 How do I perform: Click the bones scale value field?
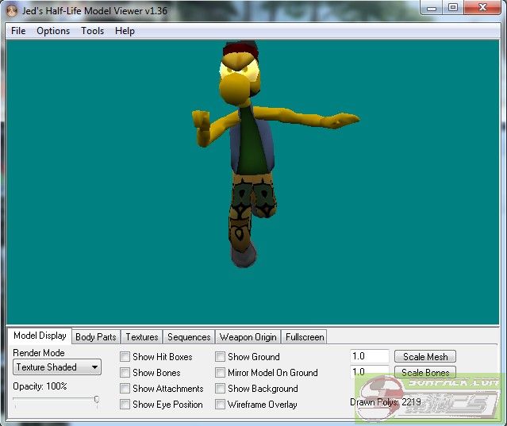(x=370, y=372)
